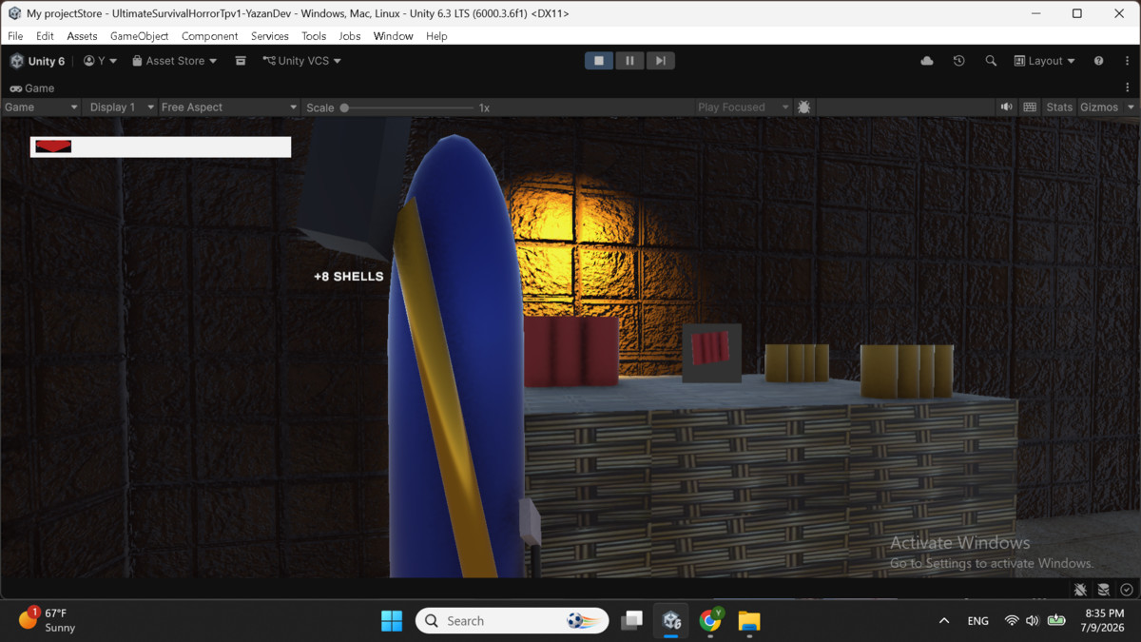Open the volume speaker tray icon
The height and width of the screenshot is (642, 1141).
[1033, 621]
